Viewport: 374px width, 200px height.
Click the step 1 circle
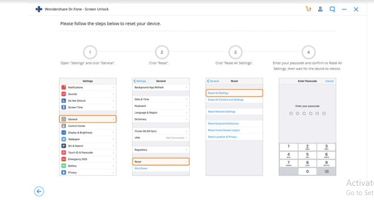[x=90, y=52]
